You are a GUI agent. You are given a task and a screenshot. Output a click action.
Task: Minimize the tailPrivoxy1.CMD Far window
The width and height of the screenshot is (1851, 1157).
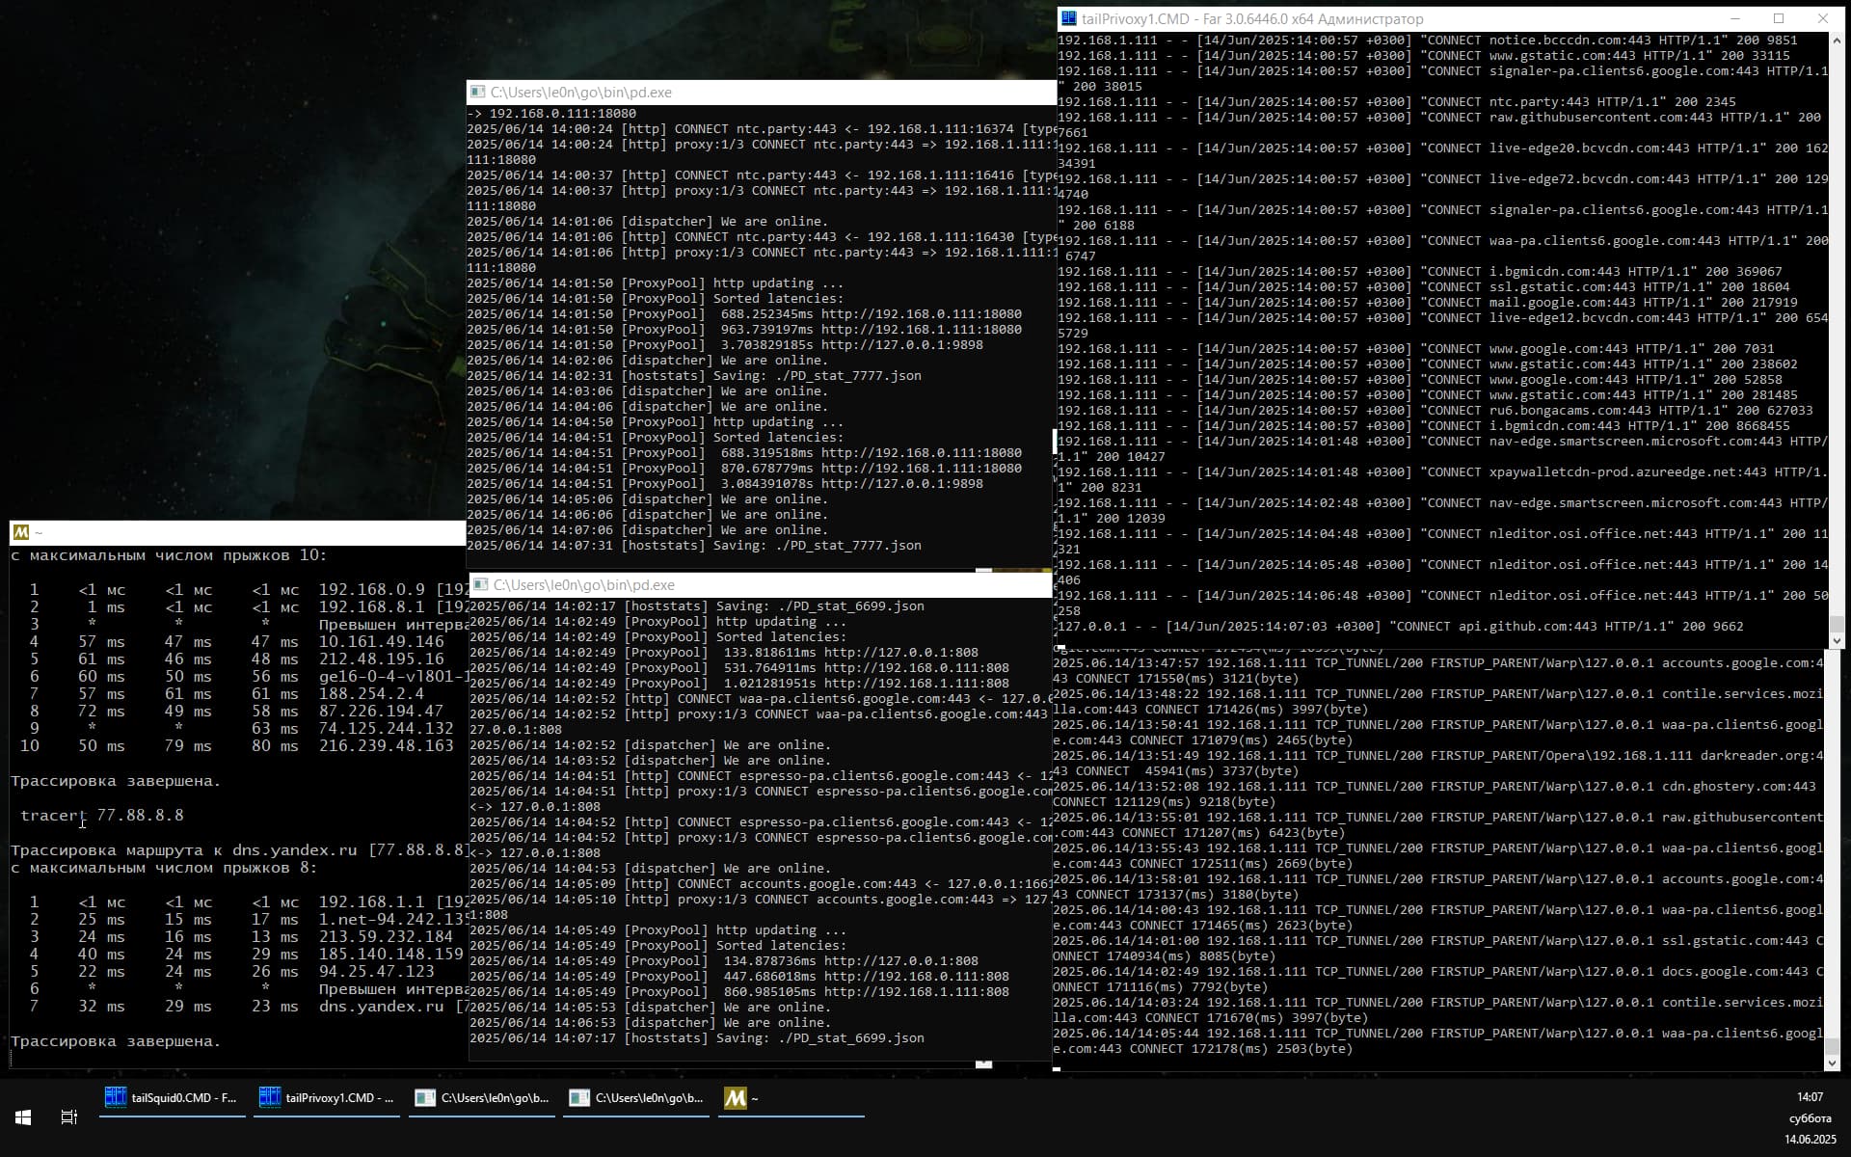(1734, 18)
